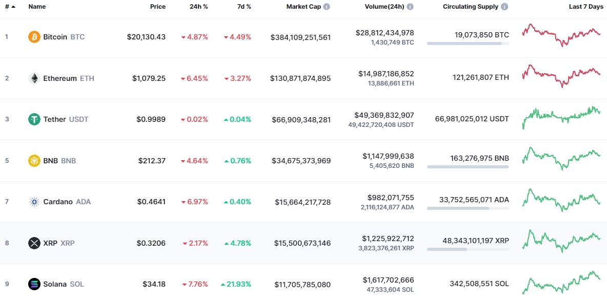Click 121,261,807 ETH supply value
Image resolution: width=607 pixels, height=302 pixels.
[481, 77]
